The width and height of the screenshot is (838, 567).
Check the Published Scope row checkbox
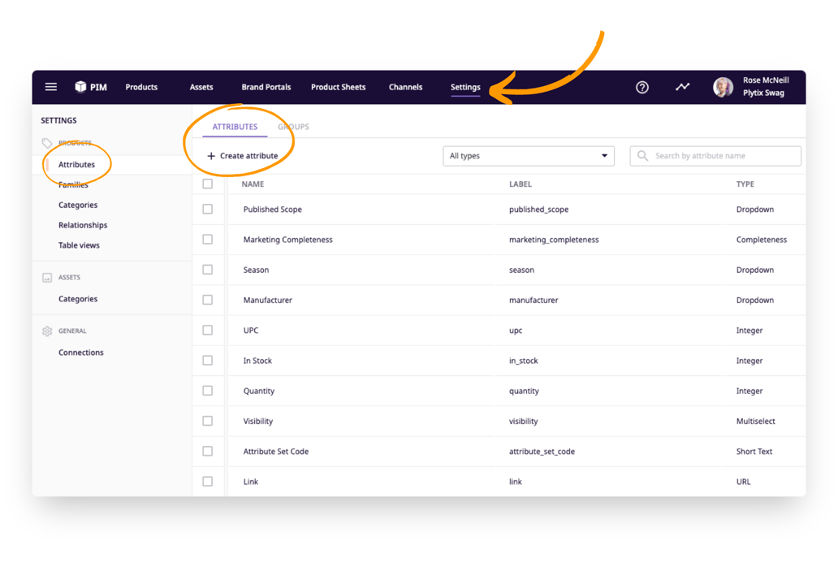pyautogui.click(x=208, y=209)
